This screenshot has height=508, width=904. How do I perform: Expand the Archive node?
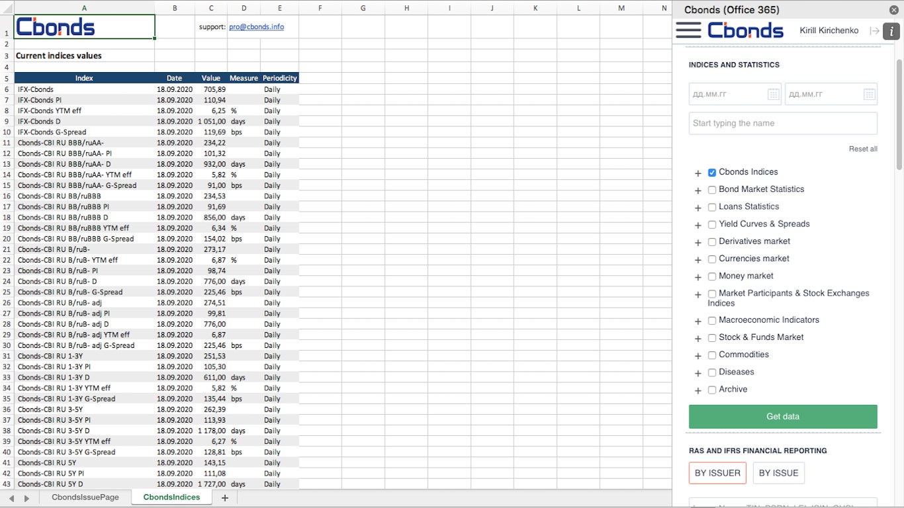pyautogui.click(x=698, y=391)
